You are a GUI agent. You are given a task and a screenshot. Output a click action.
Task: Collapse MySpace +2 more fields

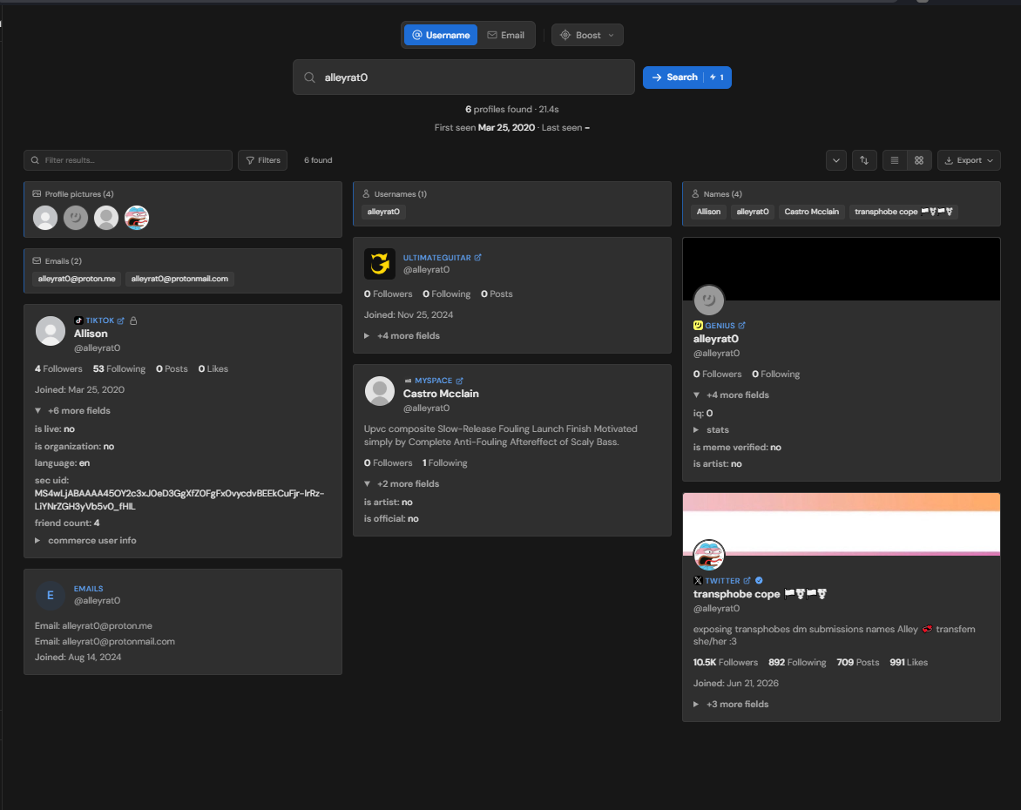click(x=402, y=483)
